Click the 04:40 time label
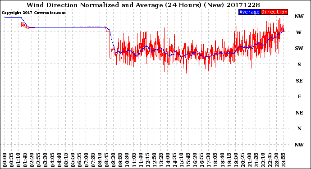 pyautogui.click(x=59, y=160)
